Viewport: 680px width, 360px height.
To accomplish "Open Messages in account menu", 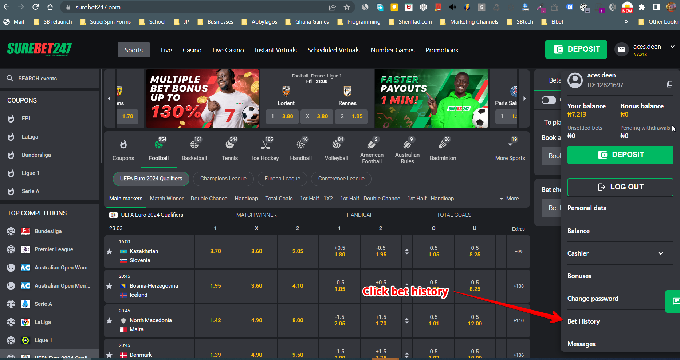I will (x=581, y=344).
